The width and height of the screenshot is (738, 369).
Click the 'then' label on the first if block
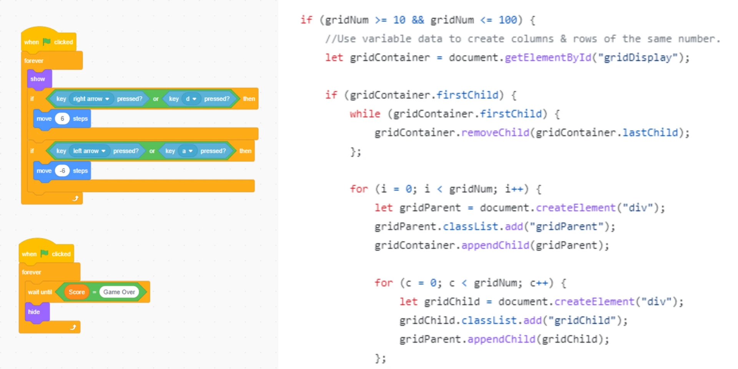click(x=249, y=99)
